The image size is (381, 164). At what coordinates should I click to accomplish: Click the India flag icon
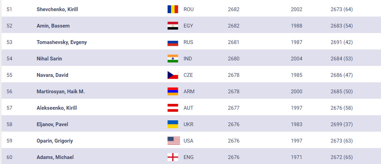coord(173,59)
